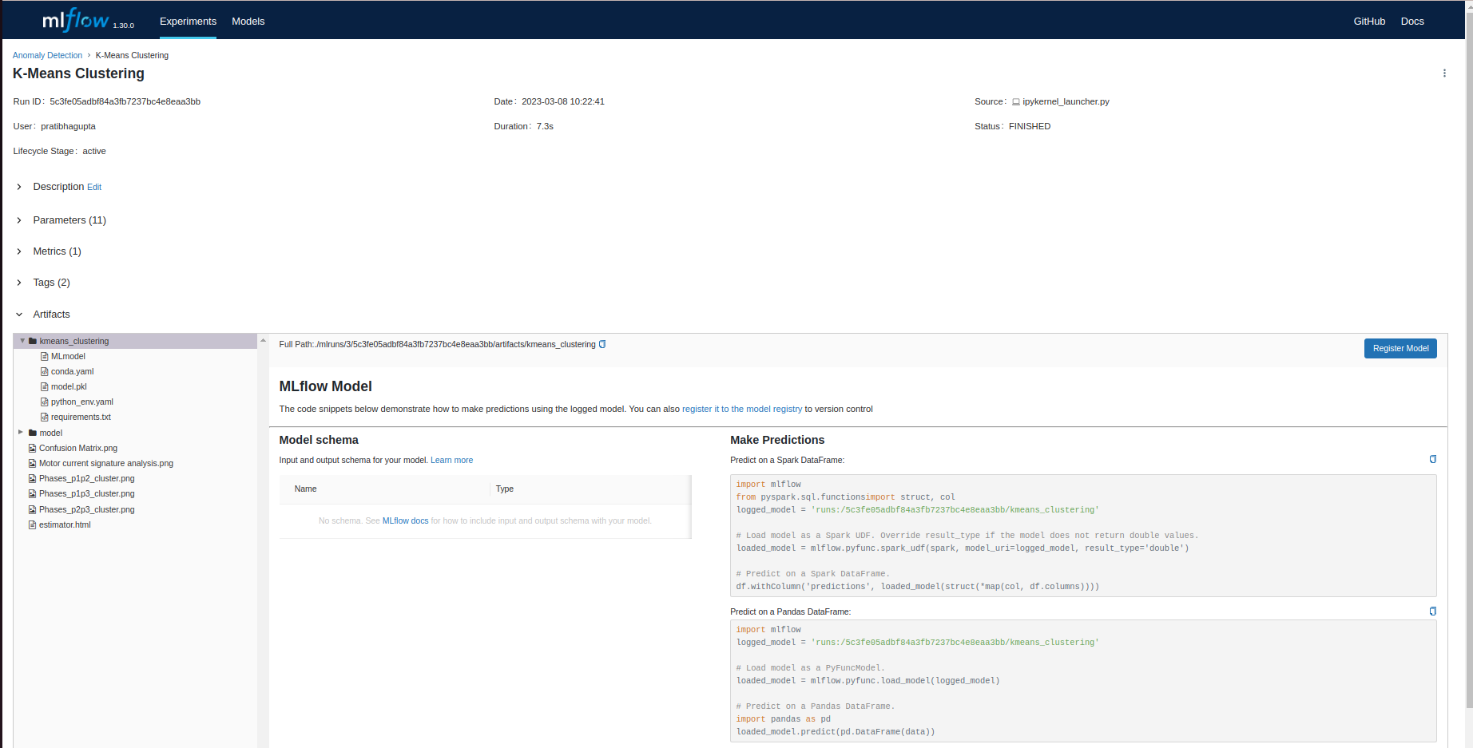The image size is (1473, 748).
Task: Go to Anomaly Detection breadcrumb
Action: click(47, 55)
